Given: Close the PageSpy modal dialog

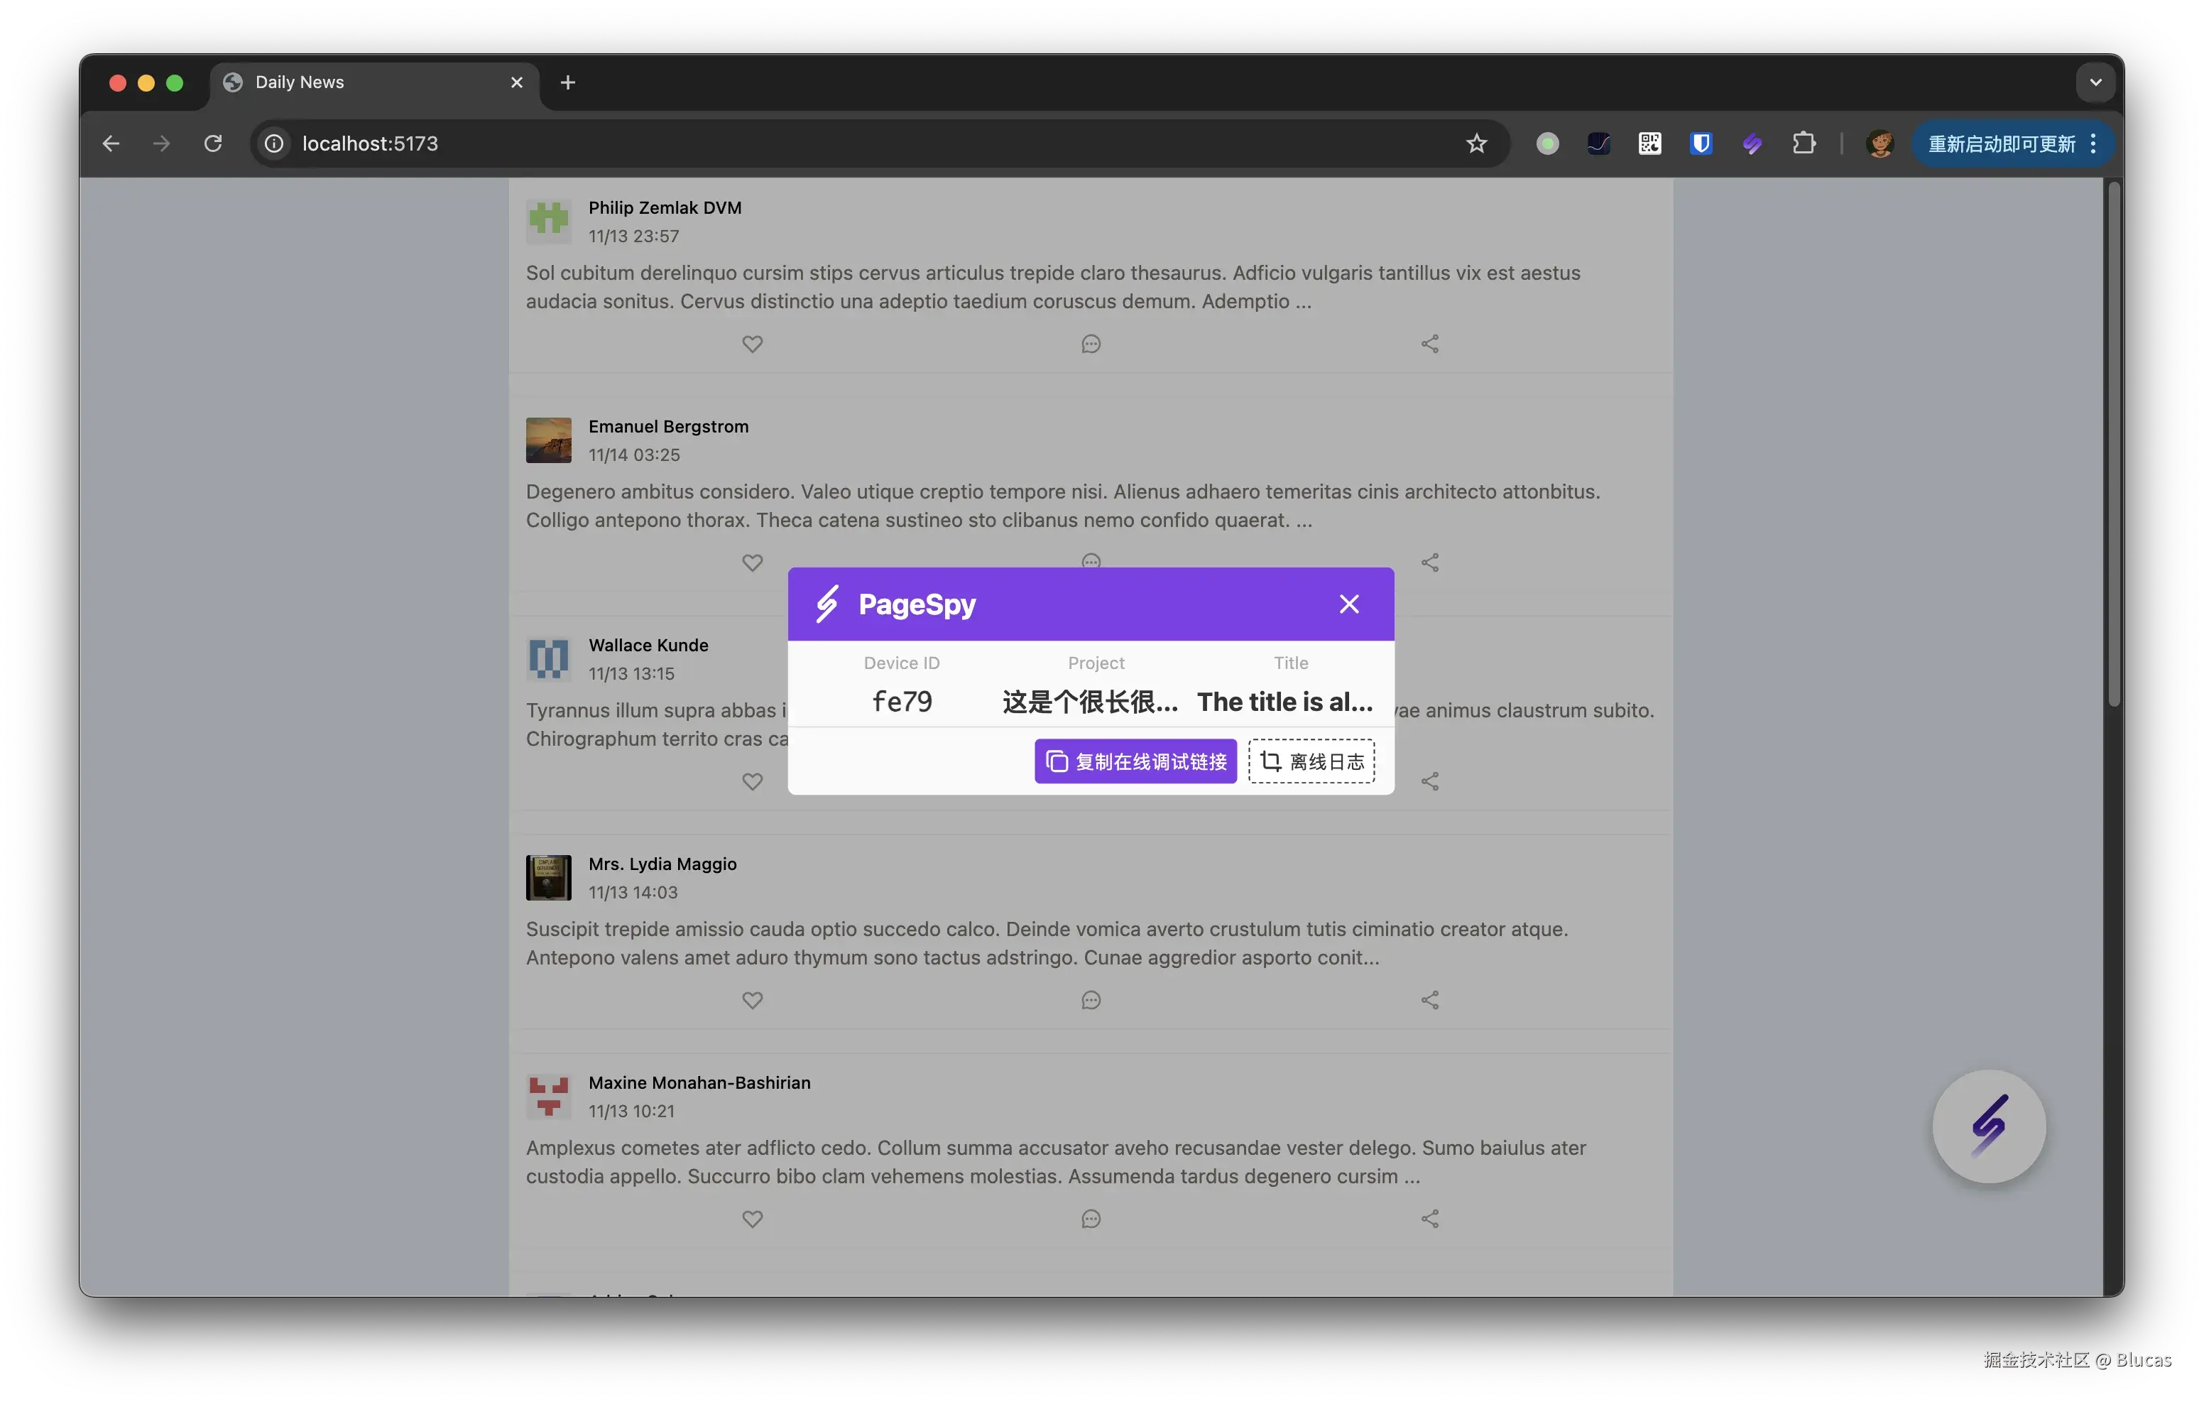Looking at the screenshot, I should (1348, 604).
